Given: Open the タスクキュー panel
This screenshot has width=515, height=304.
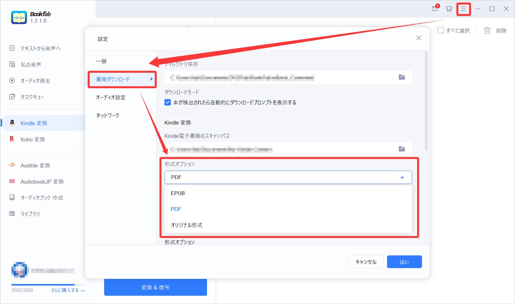Looking at the screenshot, I should point(32,97).
